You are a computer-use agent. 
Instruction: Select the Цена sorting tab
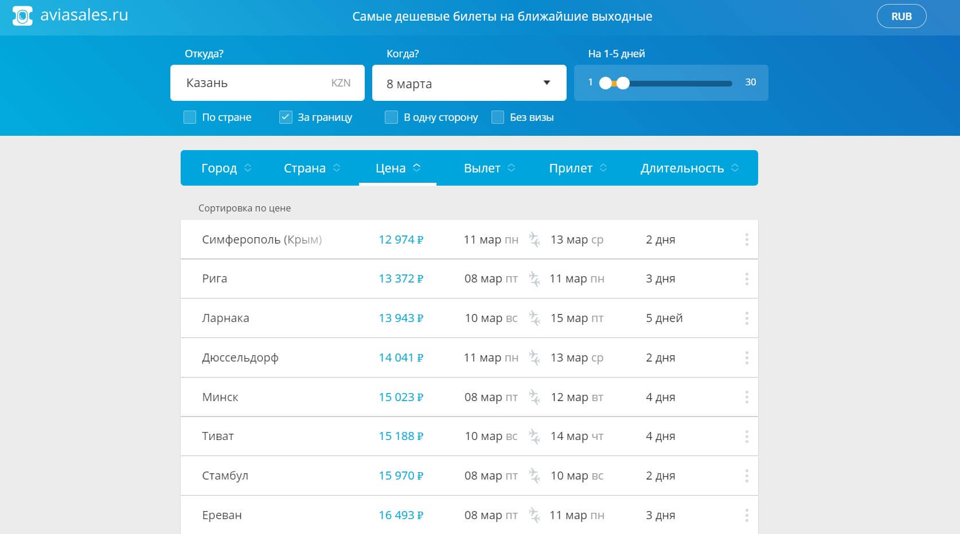[x=397, y=168]
